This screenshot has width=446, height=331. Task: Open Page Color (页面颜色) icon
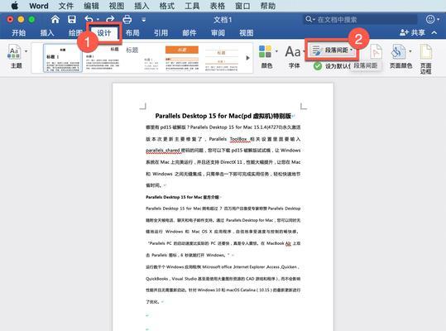(x=400, y=56)
